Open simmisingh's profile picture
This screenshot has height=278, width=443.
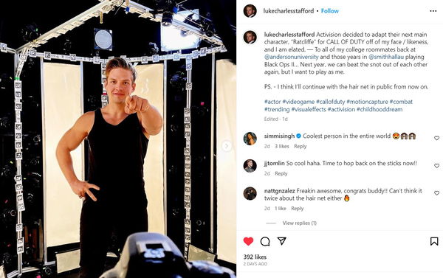coord(250,139)
